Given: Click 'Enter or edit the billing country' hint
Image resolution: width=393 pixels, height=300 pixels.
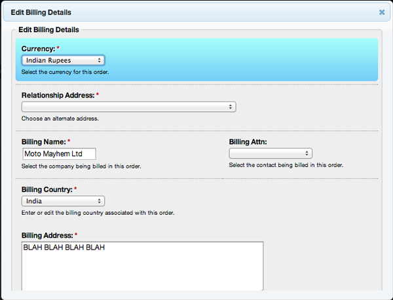Looking at the screenshot, I should [98, 213].
